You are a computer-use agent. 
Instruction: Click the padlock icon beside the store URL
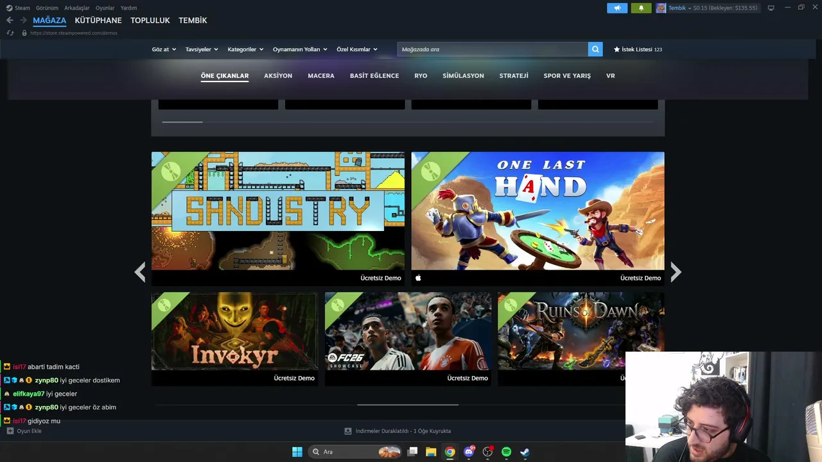[24, 33]
